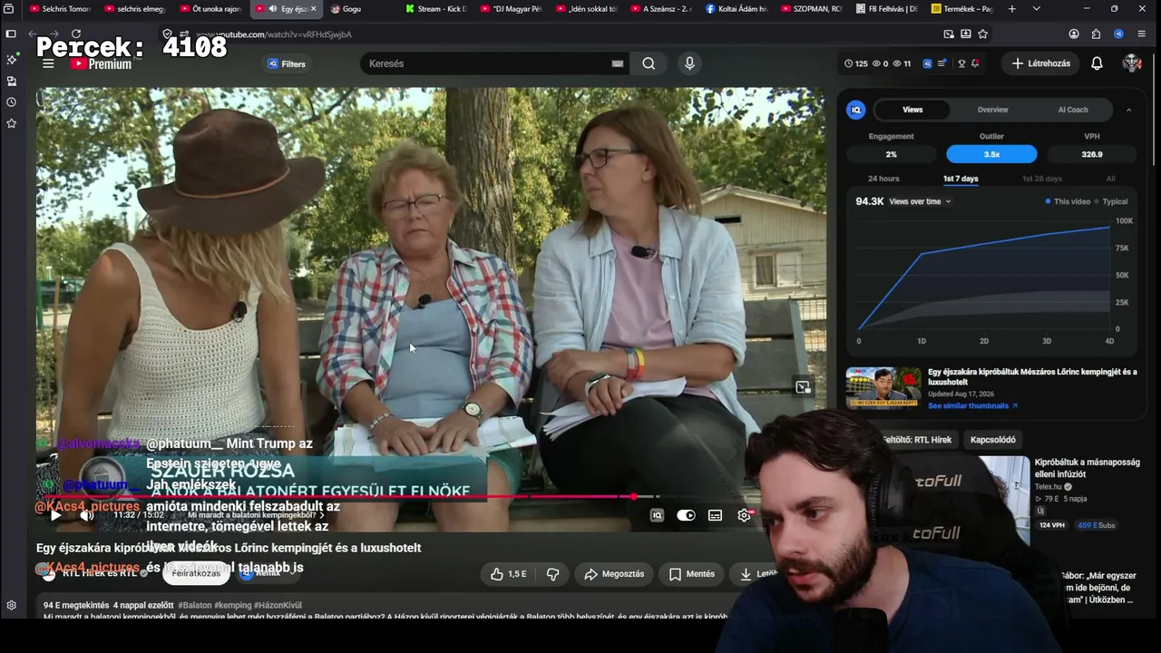Start voice search with the microphone
The height and width of the screenshot is (653, 1161).
click(x=689, y=63)
